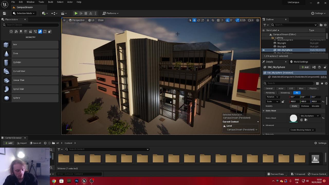Open the camera speed setting
Viewport: 329px width, 185px height.
(251, 20)
